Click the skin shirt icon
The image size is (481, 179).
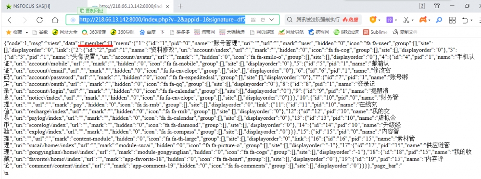437,6
